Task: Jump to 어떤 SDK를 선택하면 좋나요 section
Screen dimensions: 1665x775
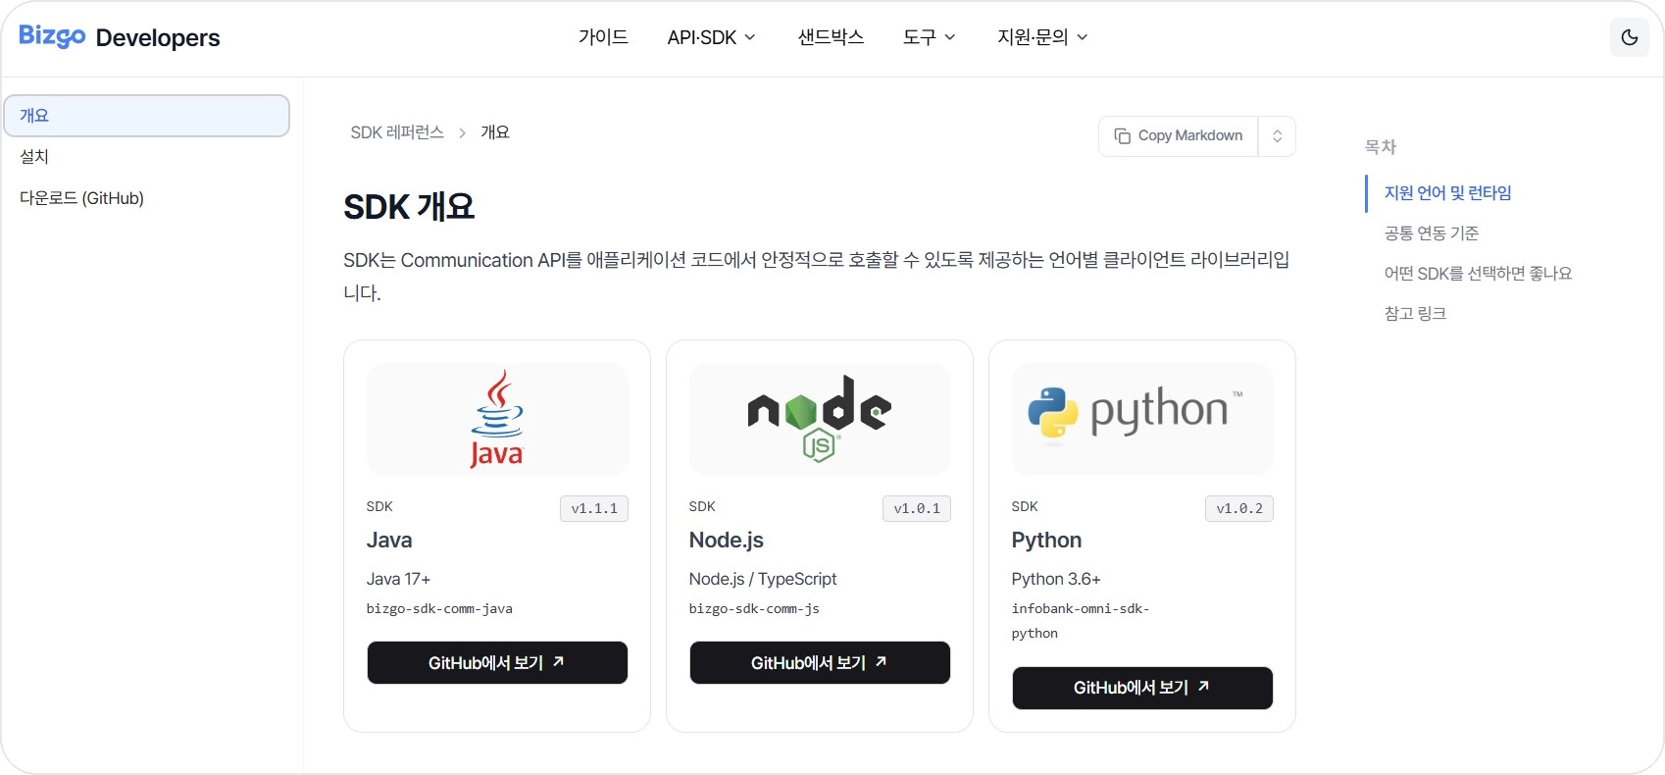Action: pyautogui.click(x=1478, y=274)
